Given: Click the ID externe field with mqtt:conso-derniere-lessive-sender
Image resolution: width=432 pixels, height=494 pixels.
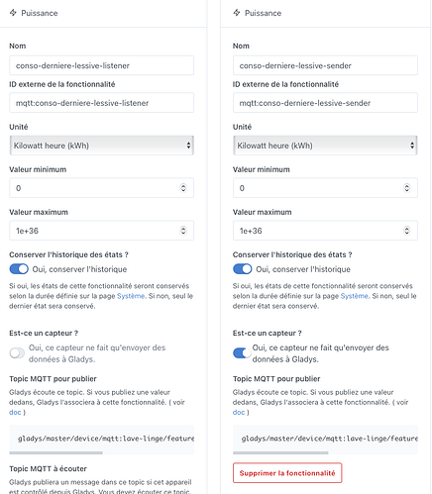Looking at the screenshot, I should click(325, 103).
